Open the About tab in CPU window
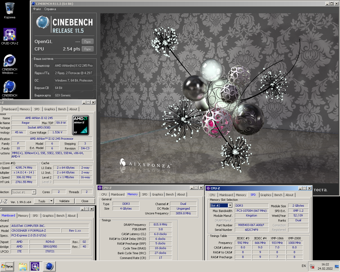Screen dimensions: 340x272 pos(73,109)
